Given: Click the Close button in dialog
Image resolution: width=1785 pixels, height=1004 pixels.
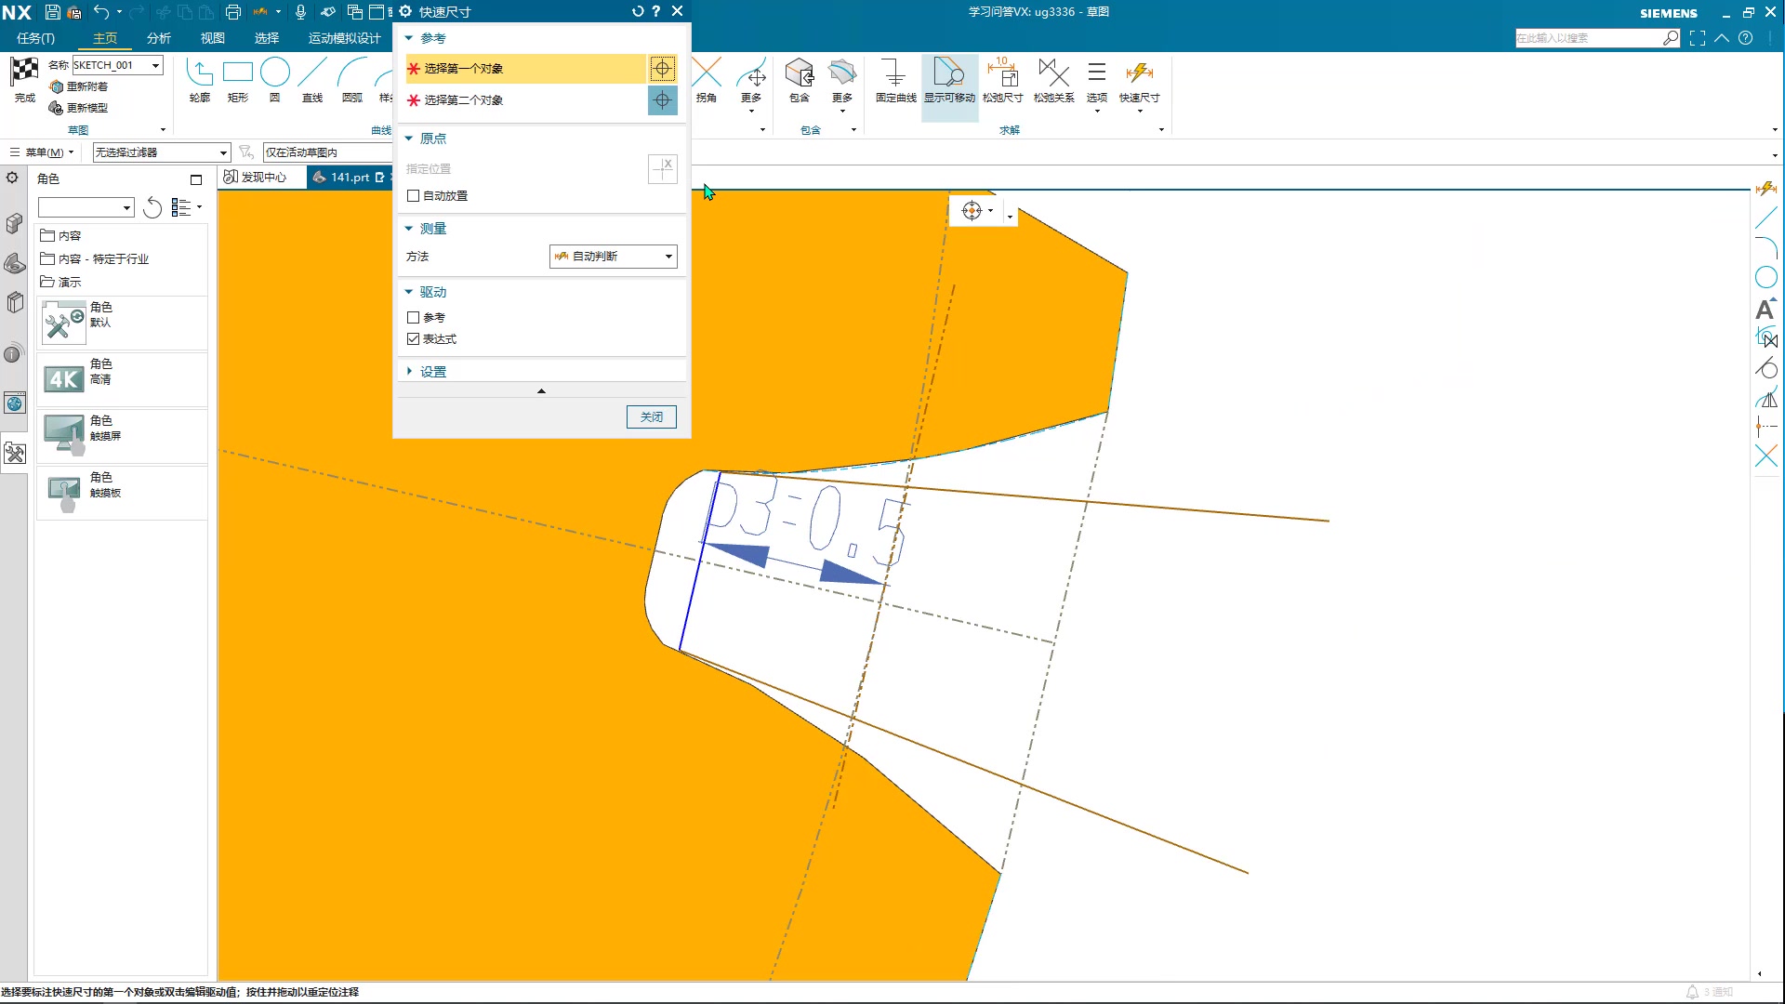Looking at the screenshot, I should pos(651,417).
